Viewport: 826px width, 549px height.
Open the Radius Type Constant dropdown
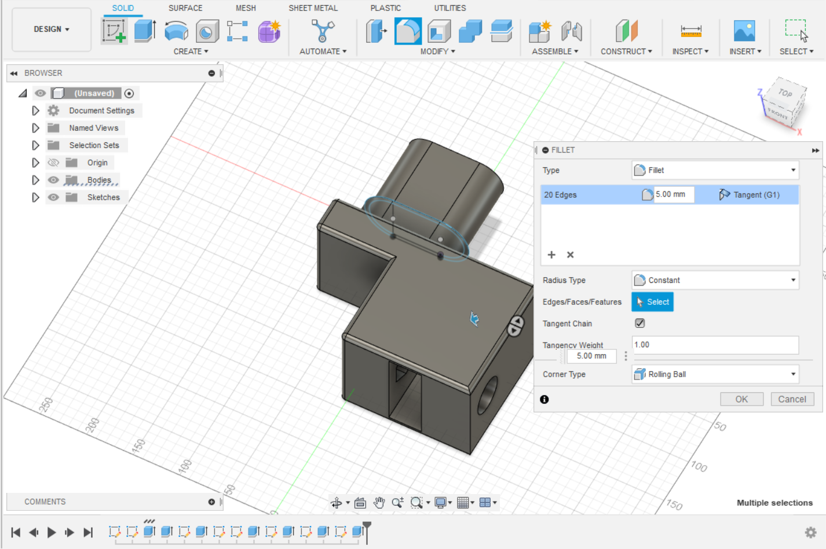(x=715, y=280)
